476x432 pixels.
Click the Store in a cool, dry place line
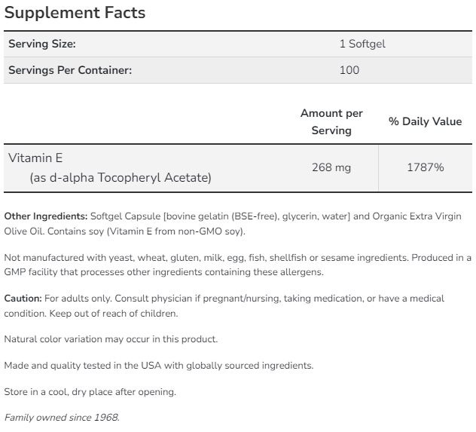[90, 391]
